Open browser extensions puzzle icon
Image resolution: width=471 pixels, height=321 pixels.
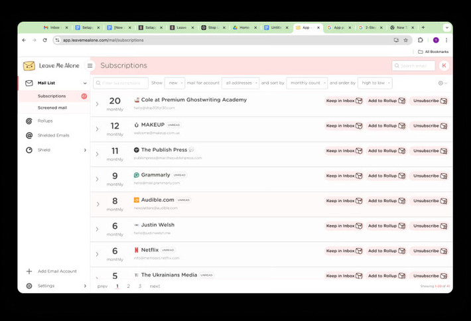[x=420, y=40]
